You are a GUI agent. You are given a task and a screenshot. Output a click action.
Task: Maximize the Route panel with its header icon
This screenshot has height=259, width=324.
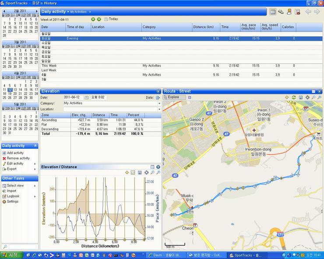[313, 91]
